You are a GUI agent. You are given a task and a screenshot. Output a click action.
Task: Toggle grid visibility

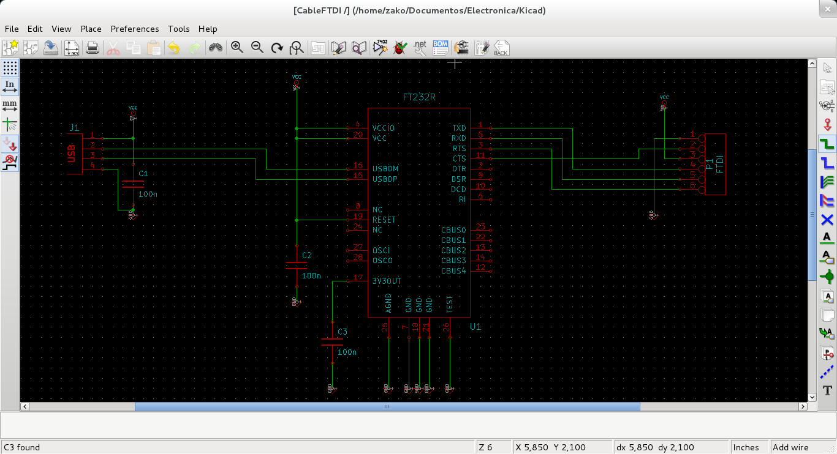point(9,67)
